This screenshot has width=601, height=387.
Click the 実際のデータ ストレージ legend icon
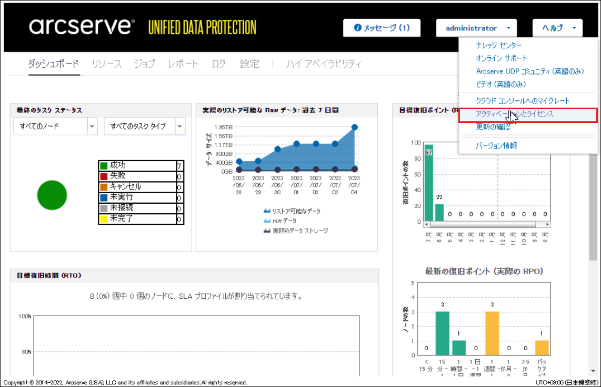click(267, 231)
